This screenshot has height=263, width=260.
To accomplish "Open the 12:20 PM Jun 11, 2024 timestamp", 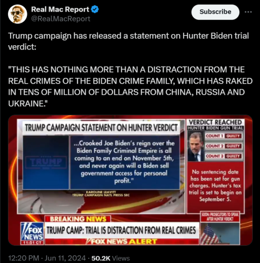I will click(47, 258).
